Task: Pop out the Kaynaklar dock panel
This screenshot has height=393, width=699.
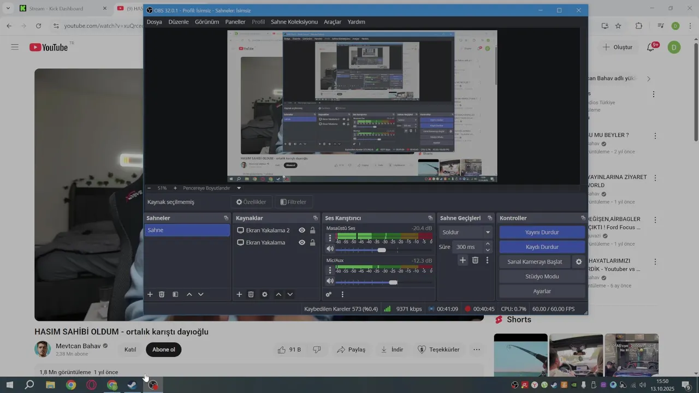Action: pyautogui.click(x=315, y=218)
